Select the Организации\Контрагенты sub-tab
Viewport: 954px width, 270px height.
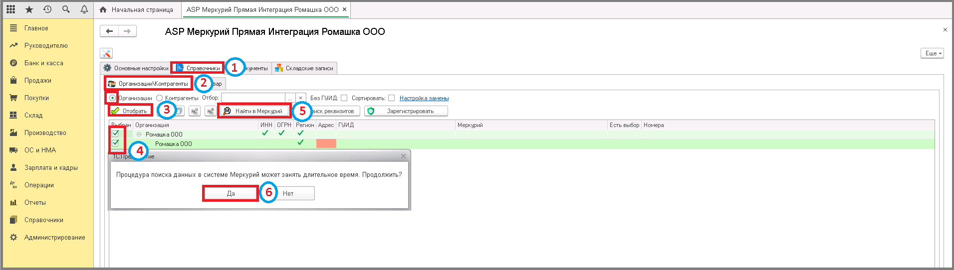point(148,84)
